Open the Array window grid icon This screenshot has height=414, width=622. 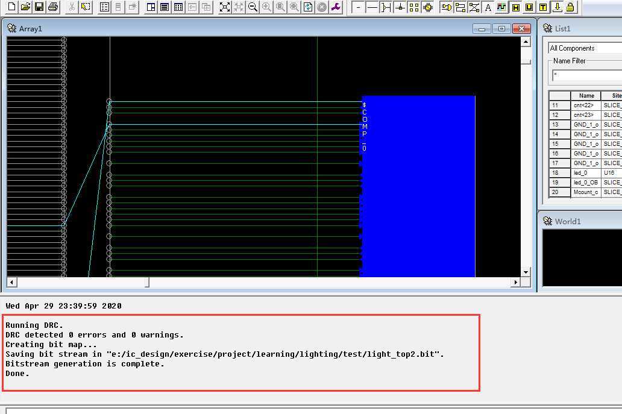tap(178, 7)
